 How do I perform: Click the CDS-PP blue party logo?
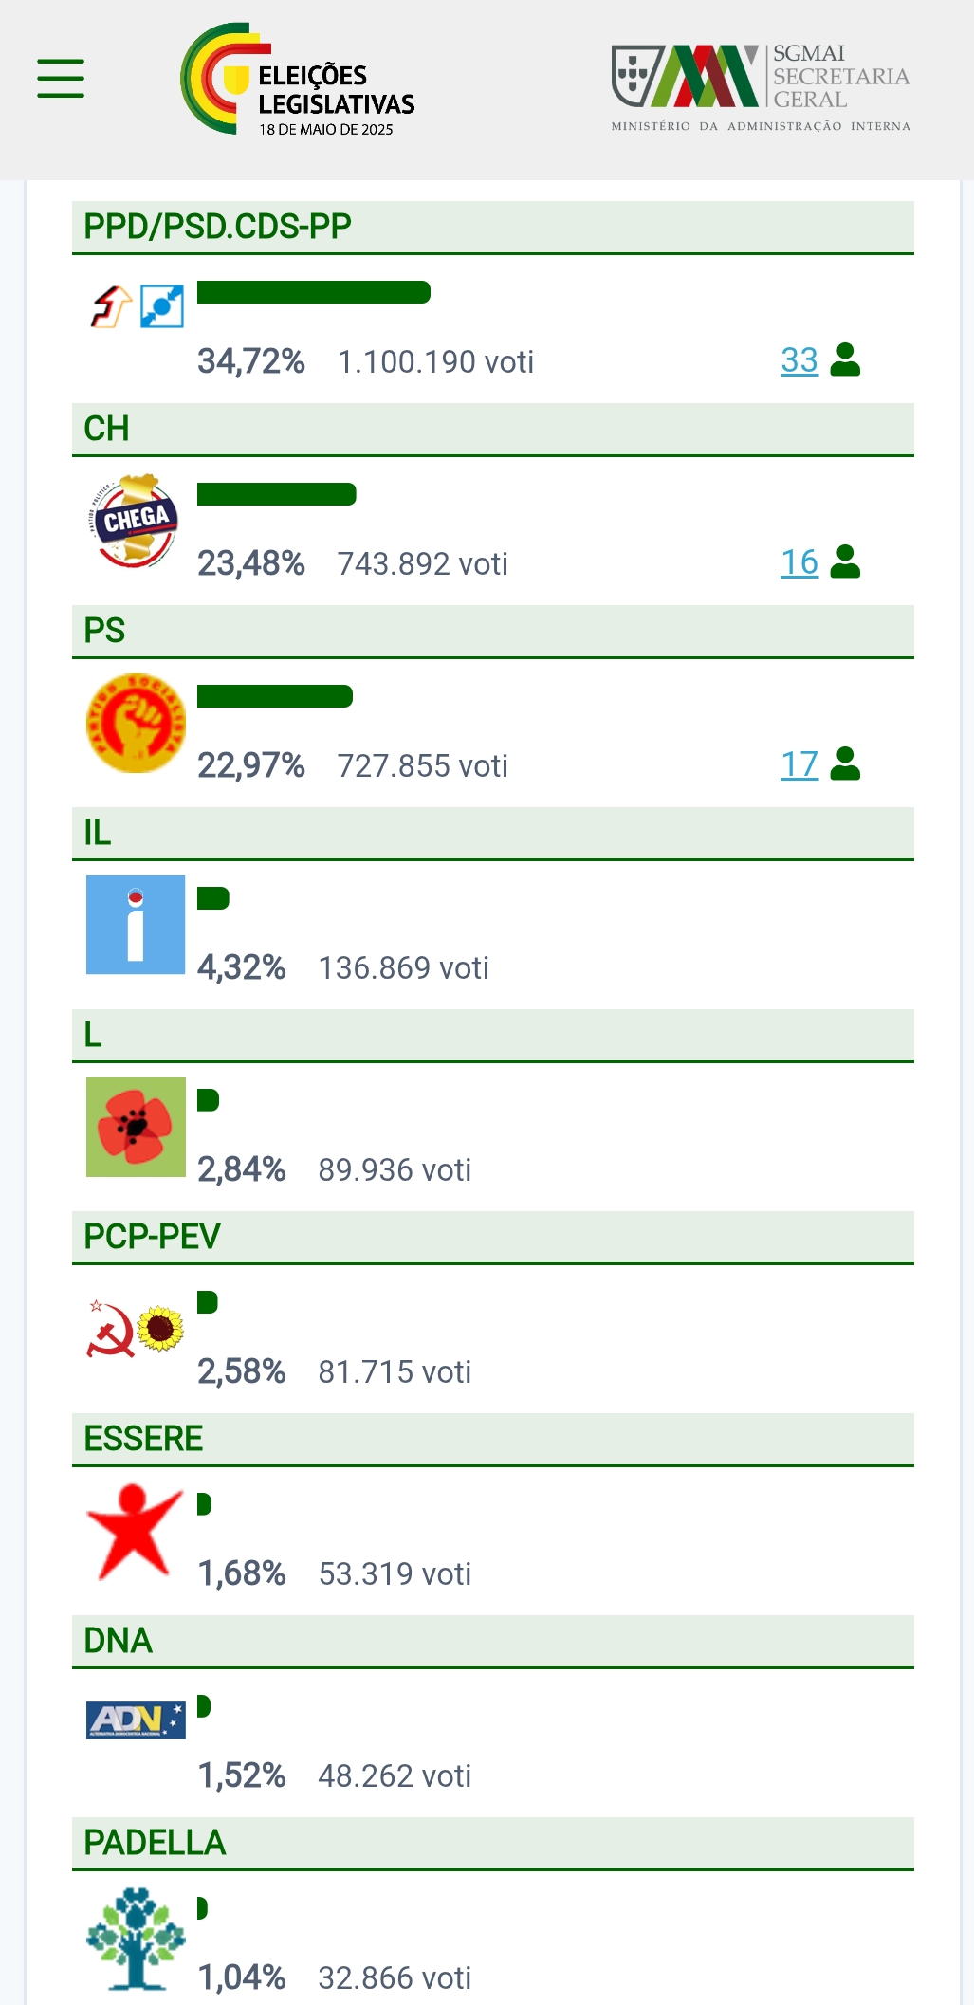pyautogui.click(x=162, y=306)
